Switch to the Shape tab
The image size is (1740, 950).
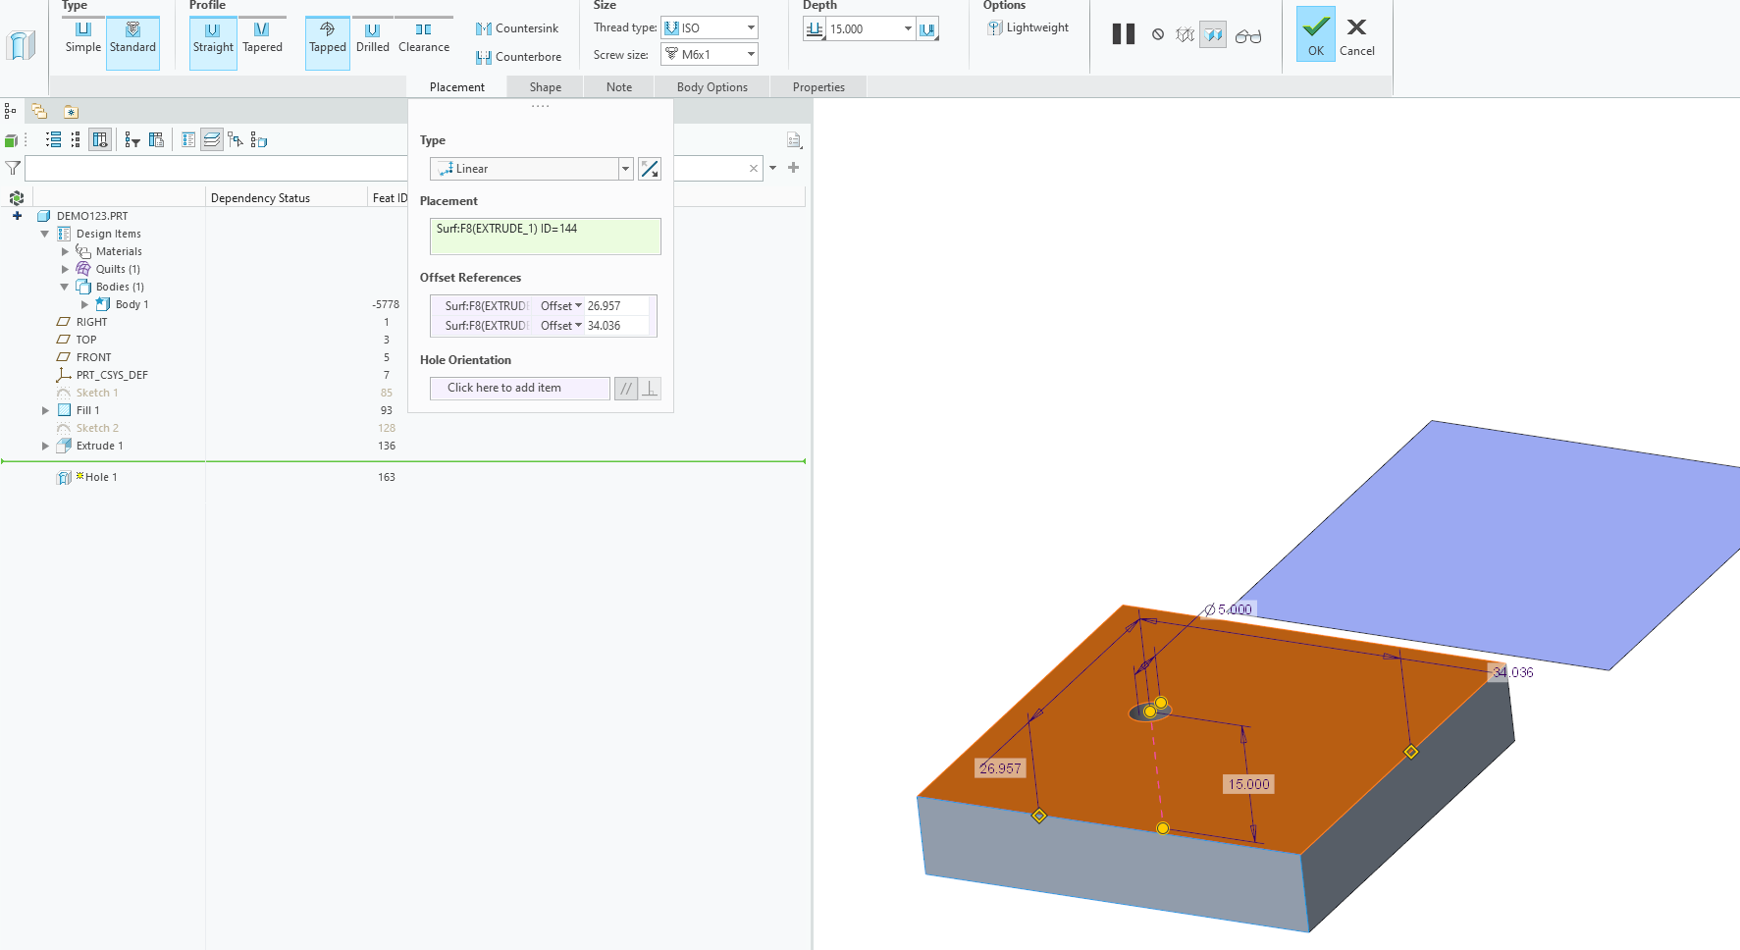pos(546,87)
